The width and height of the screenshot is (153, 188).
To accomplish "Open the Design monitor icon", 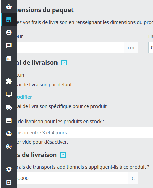I will coord(9,95).
